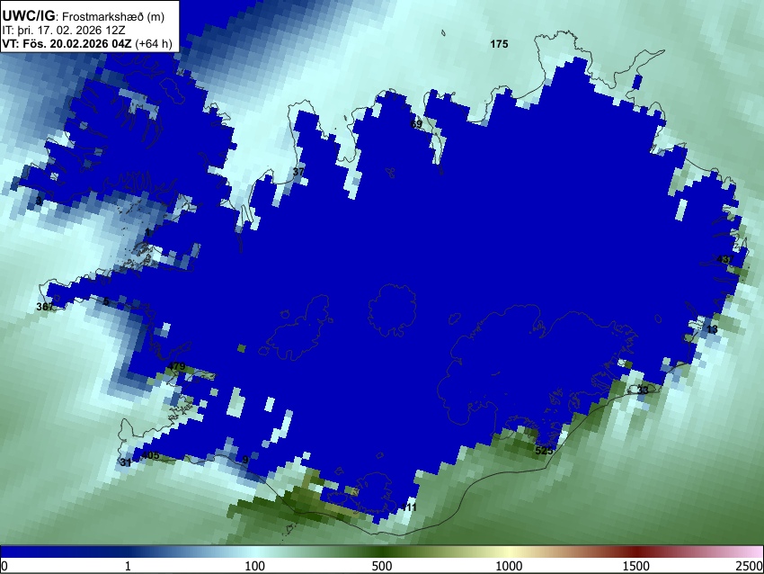Click the map value 405 on the southwest peninsula
This screenshot has height=574, width=764.
150,455
